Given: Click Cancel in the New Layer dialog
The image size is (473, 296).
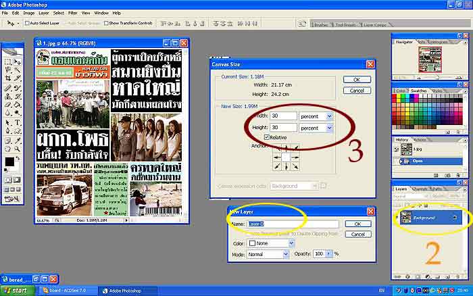Looking at the screenshot, I should pyautogui.click(x=357, y=235).
